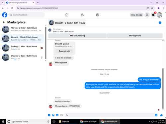The image size is (166, 124).
Task: Go to the Home feed icon
Action: (x=66, y=15)
